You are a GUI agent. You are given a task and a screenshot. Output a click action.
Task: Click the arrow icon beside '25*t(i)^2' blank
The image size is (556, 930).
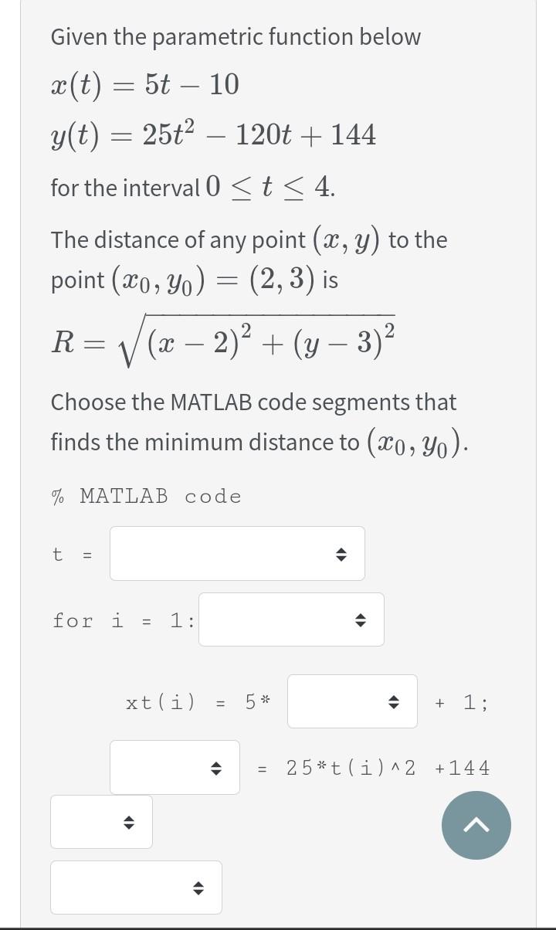pos(217,767)
